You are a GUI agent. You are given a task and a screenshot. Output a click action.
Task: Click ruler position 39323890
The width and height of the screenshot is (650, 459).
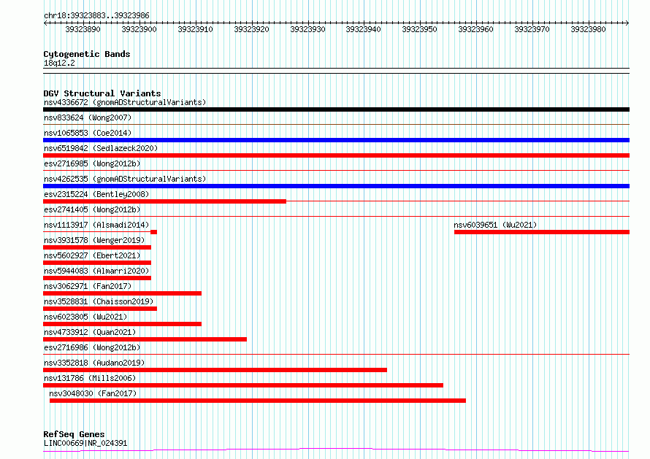pos(83,29)
